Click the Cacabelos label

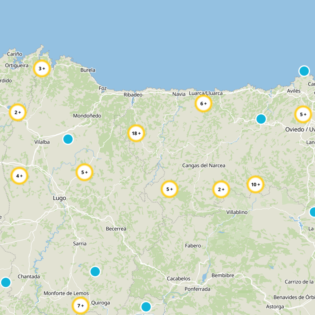(x=179, y=278)
